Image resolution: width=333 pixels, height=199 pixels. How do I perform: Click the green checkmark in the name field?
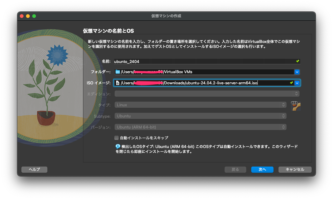tap(298, 61)
